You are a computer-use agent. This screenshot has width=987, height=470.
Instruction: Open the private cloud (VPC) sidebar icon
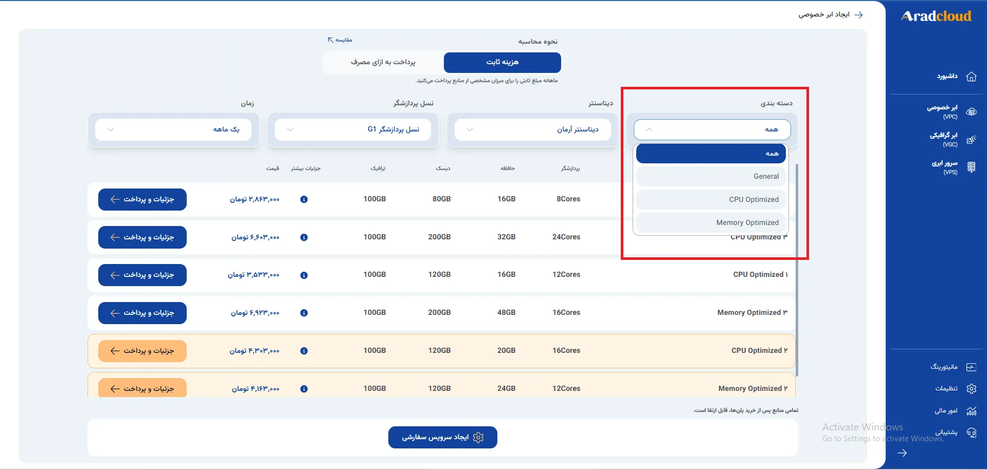(x=971, y=112)
